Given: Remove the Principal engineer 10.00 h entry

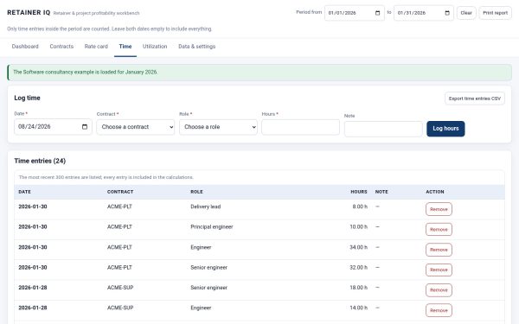Looking at the screenshot, I should point(439,230).
